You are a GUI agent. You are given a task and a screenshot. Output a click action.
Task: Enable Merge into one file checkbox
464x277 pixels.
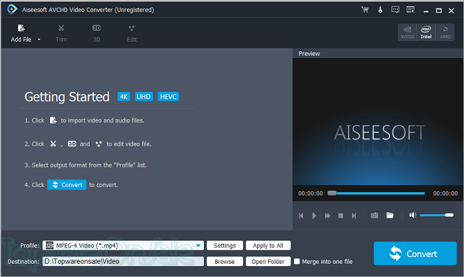pyautogui.click(x=297, y=262)
